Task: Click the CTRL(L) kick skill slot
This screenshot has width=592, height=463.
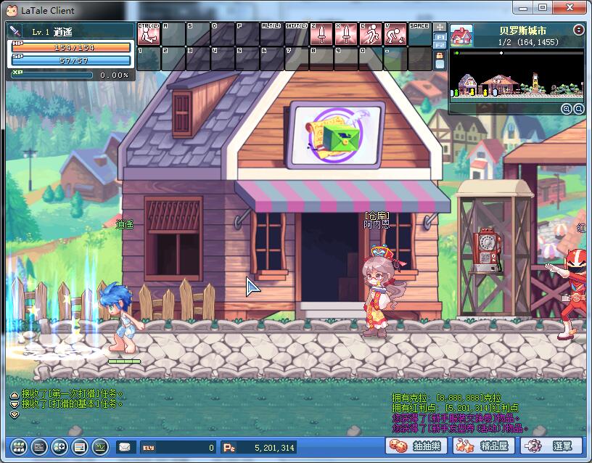Action: [148, 34]
